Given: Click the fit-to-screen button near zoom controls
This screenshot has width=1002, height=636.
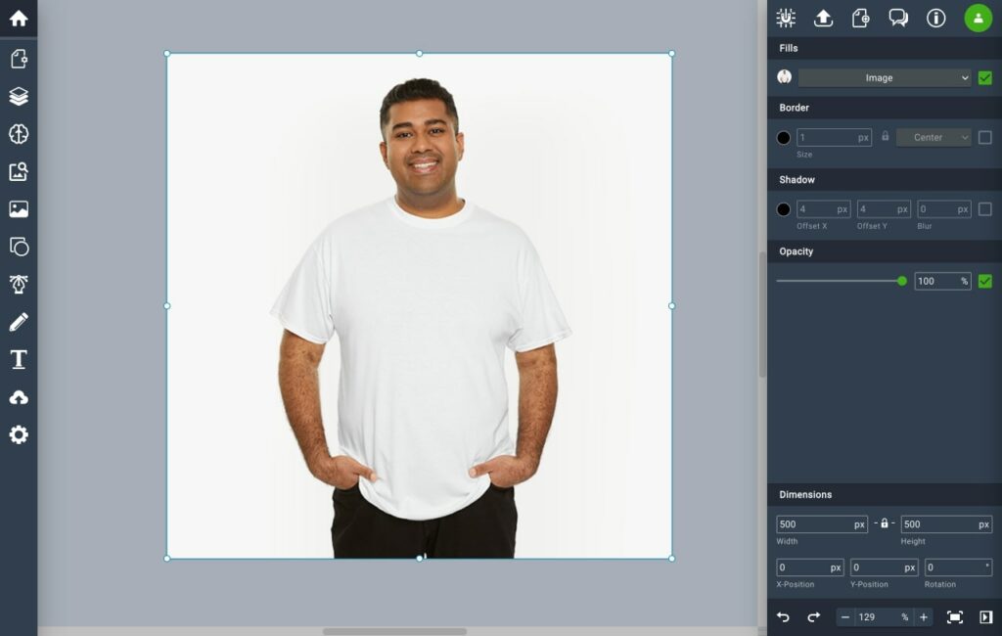Looking at the screenshot, I should click(956, 616).
